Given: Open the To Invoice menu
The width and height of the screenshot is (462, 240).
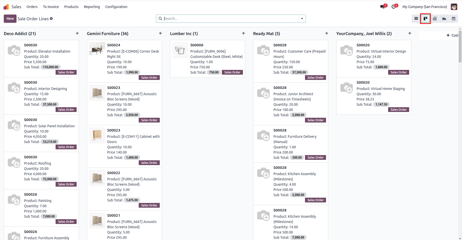Looking at the screenshot, I should (x=51, y=7).
